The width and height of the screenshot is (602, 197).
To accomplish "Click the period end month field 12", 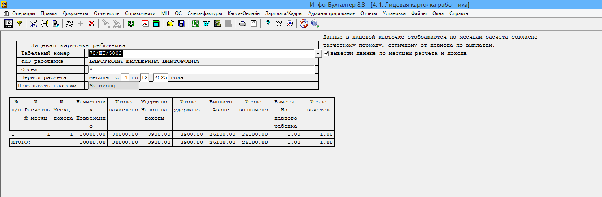I will tap(145, 77).
